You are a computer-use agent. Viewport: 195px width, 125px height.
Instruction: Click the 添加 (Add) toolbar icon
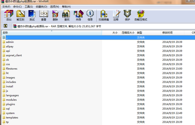tap(9, 15)
